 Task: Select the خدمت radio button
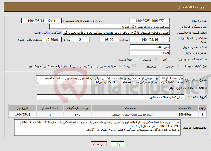click(x=156, y=59)
